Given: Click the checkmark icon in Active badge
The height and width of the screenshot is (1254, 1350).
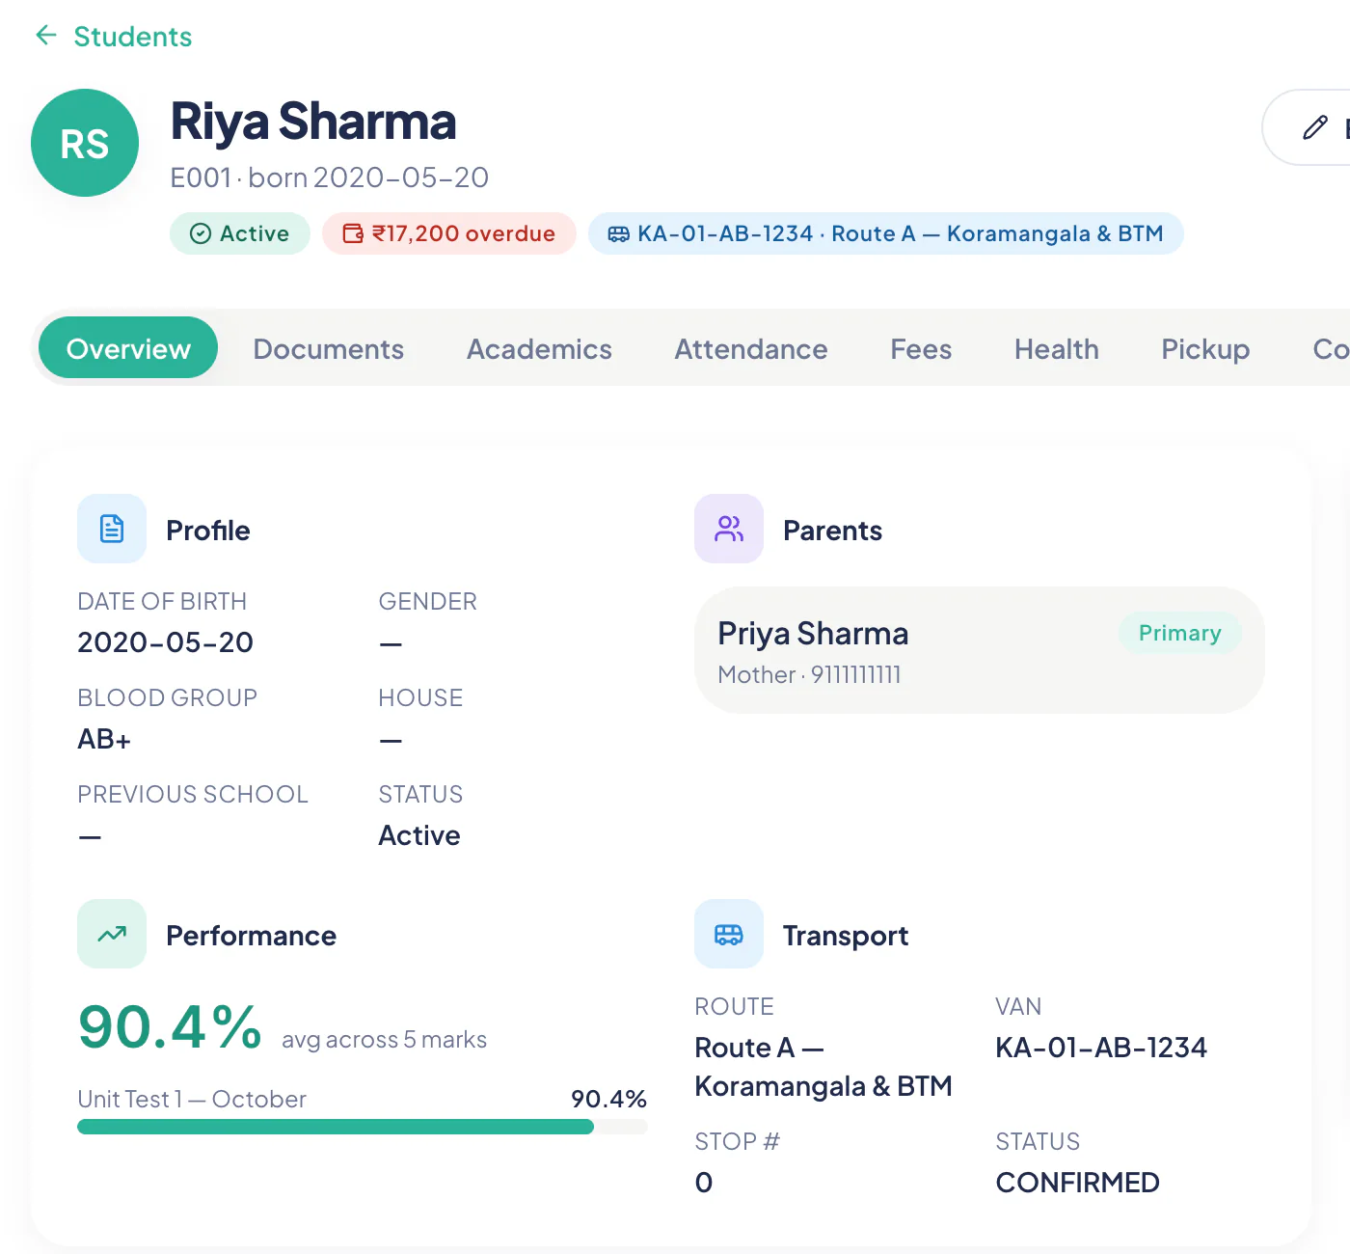Looking at the screenshot, I should pyautogui.click(x=201, y=233).
